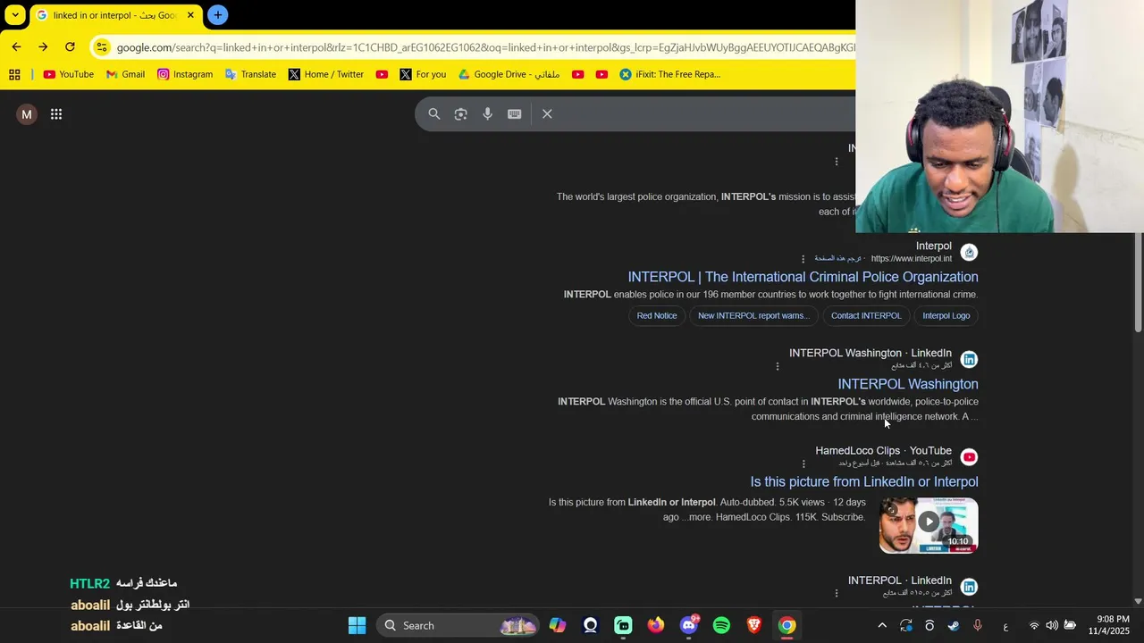Screen dimensions: 1144x643
Task: Open 'INTERPOL | The International Criminal Police Organization' result
Action: pyautogui.click(x=803, y=277)
